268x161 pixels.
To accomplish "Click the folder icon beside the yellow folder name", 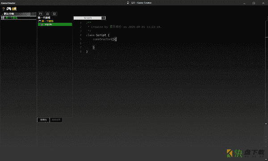I will click(x=40, y=21).
